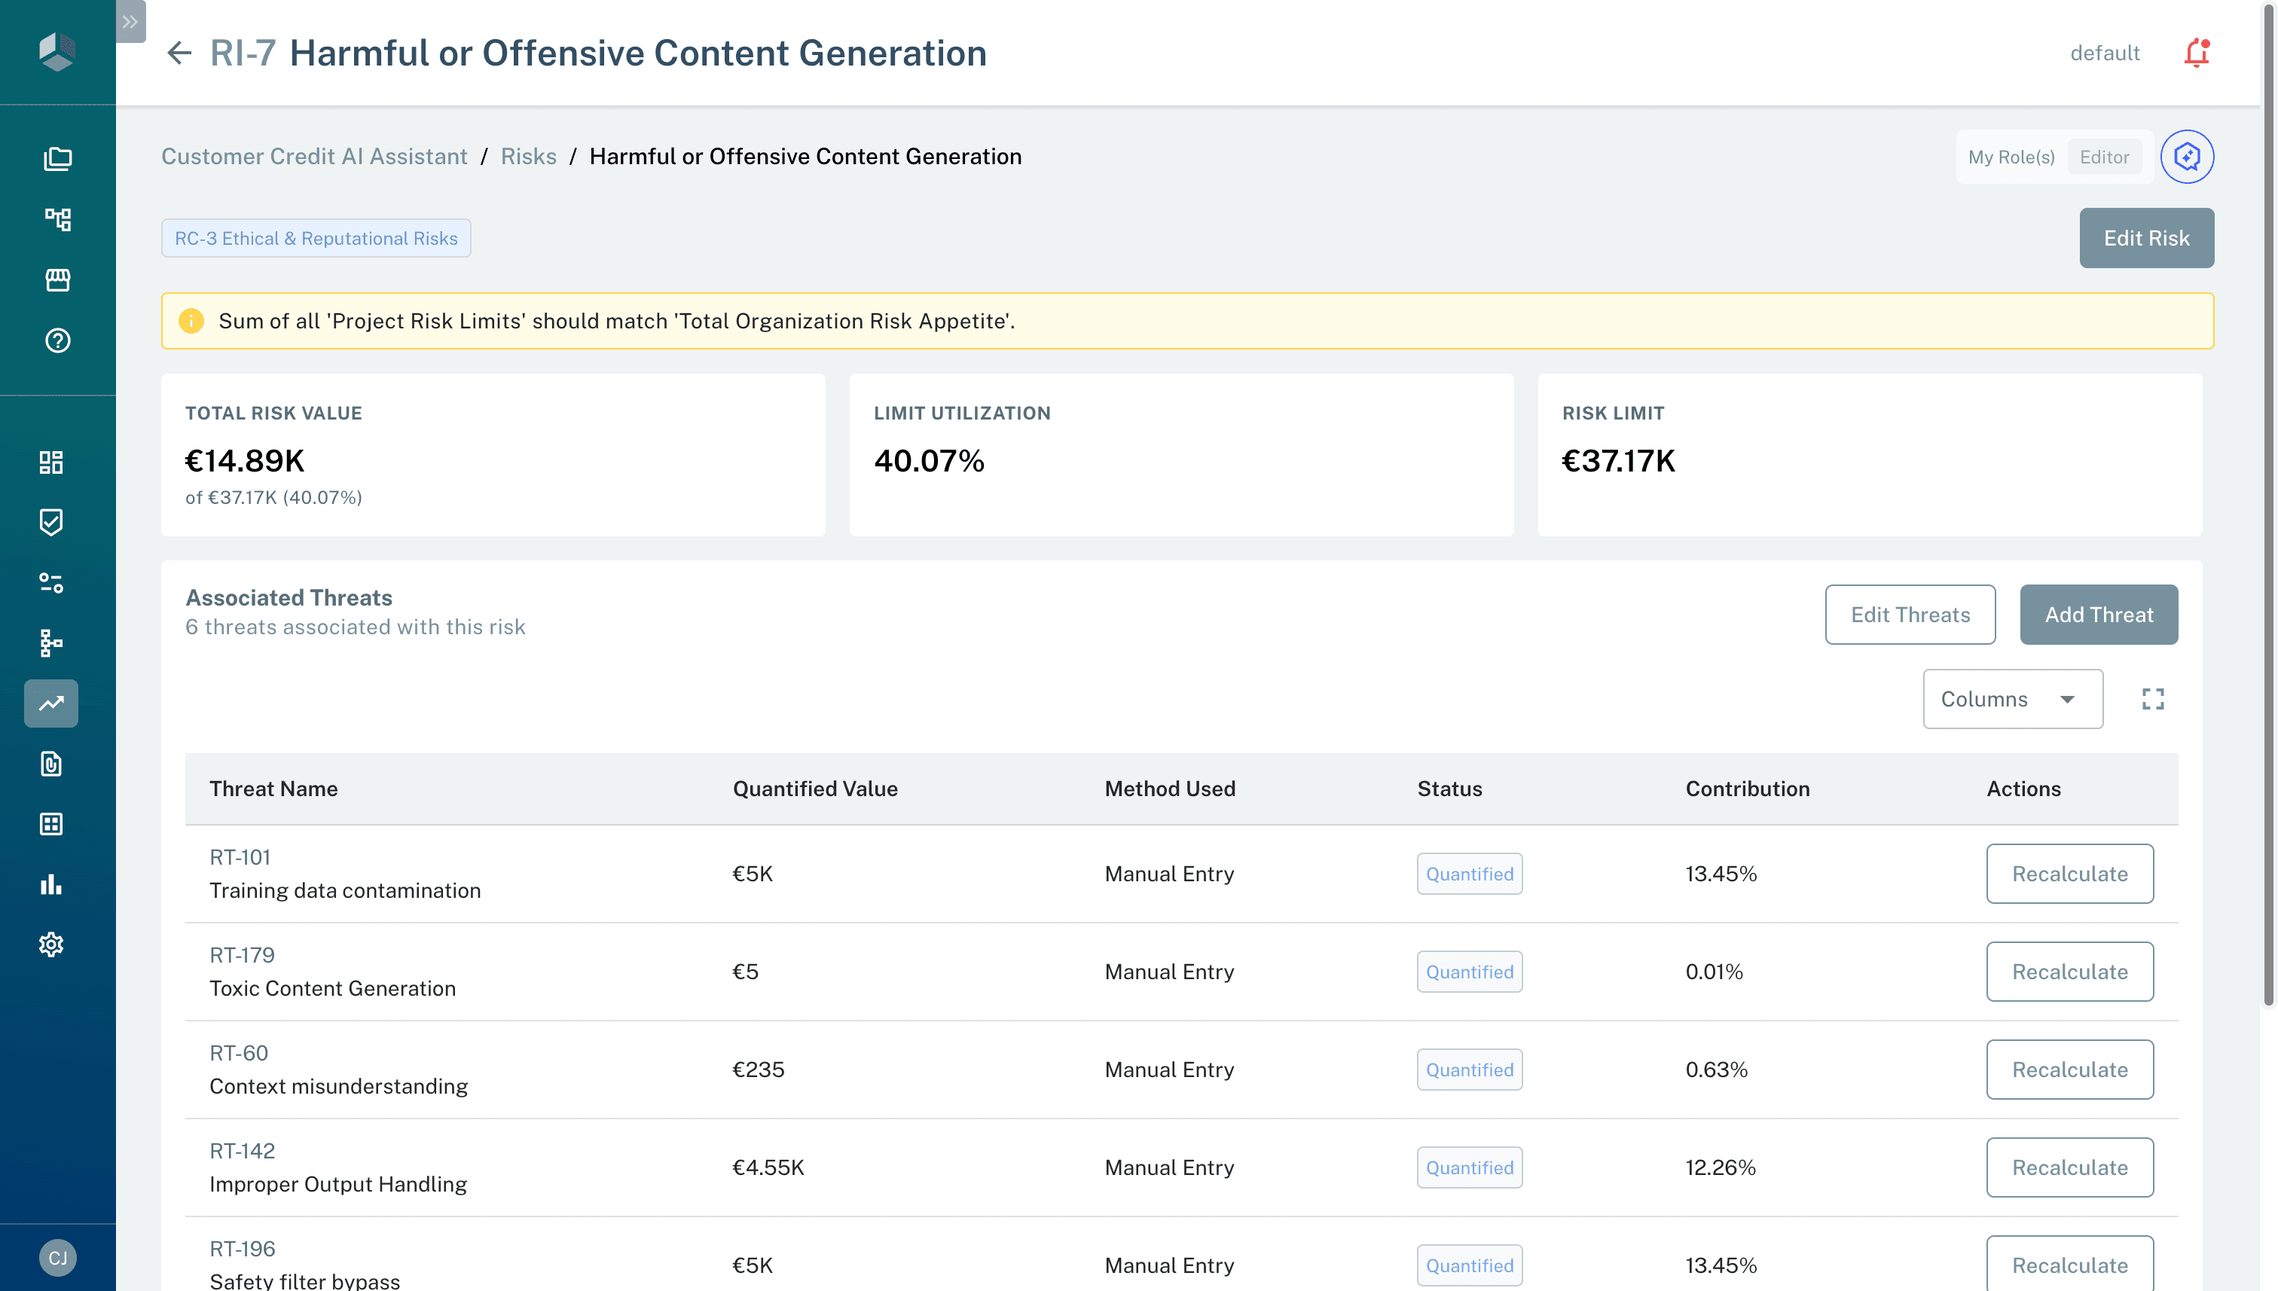
Task: Expand the sidebar with double chevron
Action: coord(130,21)
